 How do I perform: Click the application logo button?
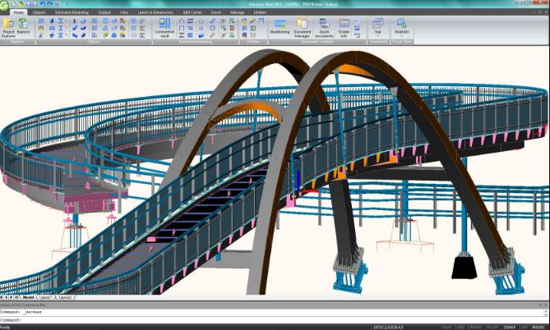5,5
